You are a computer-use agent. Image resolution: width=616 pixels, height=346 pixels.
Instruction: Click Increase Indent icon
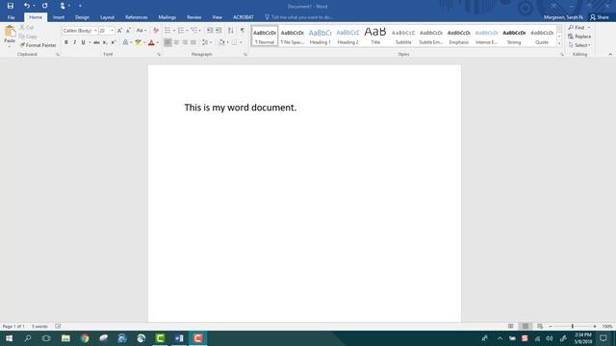click(x=218, y=31)
